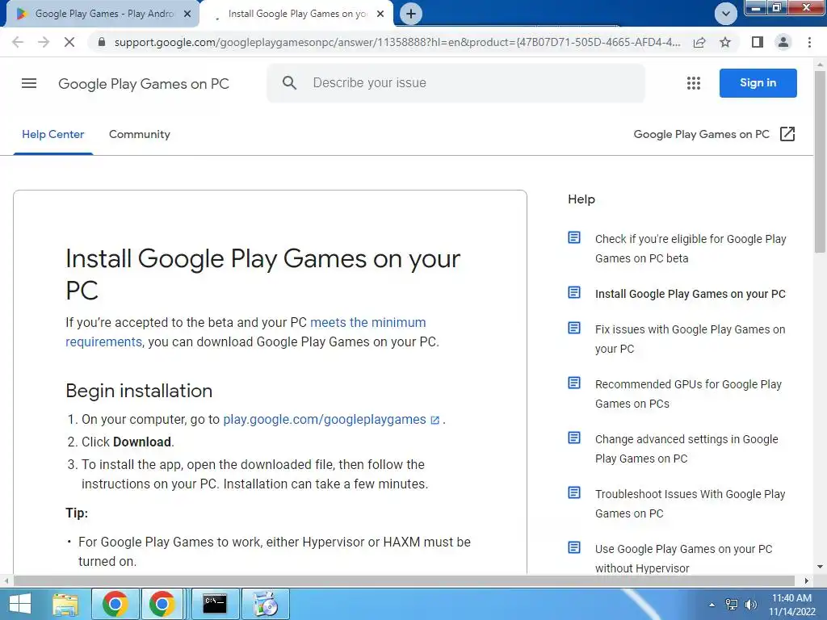The width and height of the screenshot is (827, 620).
Task: Close the Install Google Play Games tab
Action: [380, 14]
